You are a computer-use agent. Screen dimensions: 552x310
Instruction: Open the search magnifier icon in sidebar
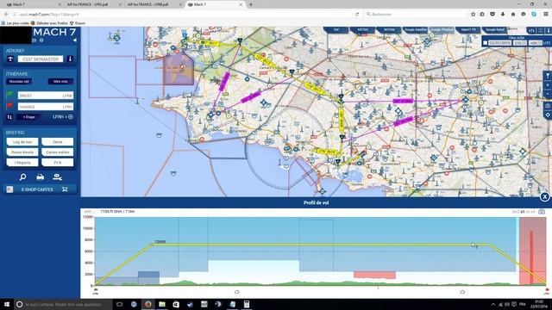(x=23, y=177)
